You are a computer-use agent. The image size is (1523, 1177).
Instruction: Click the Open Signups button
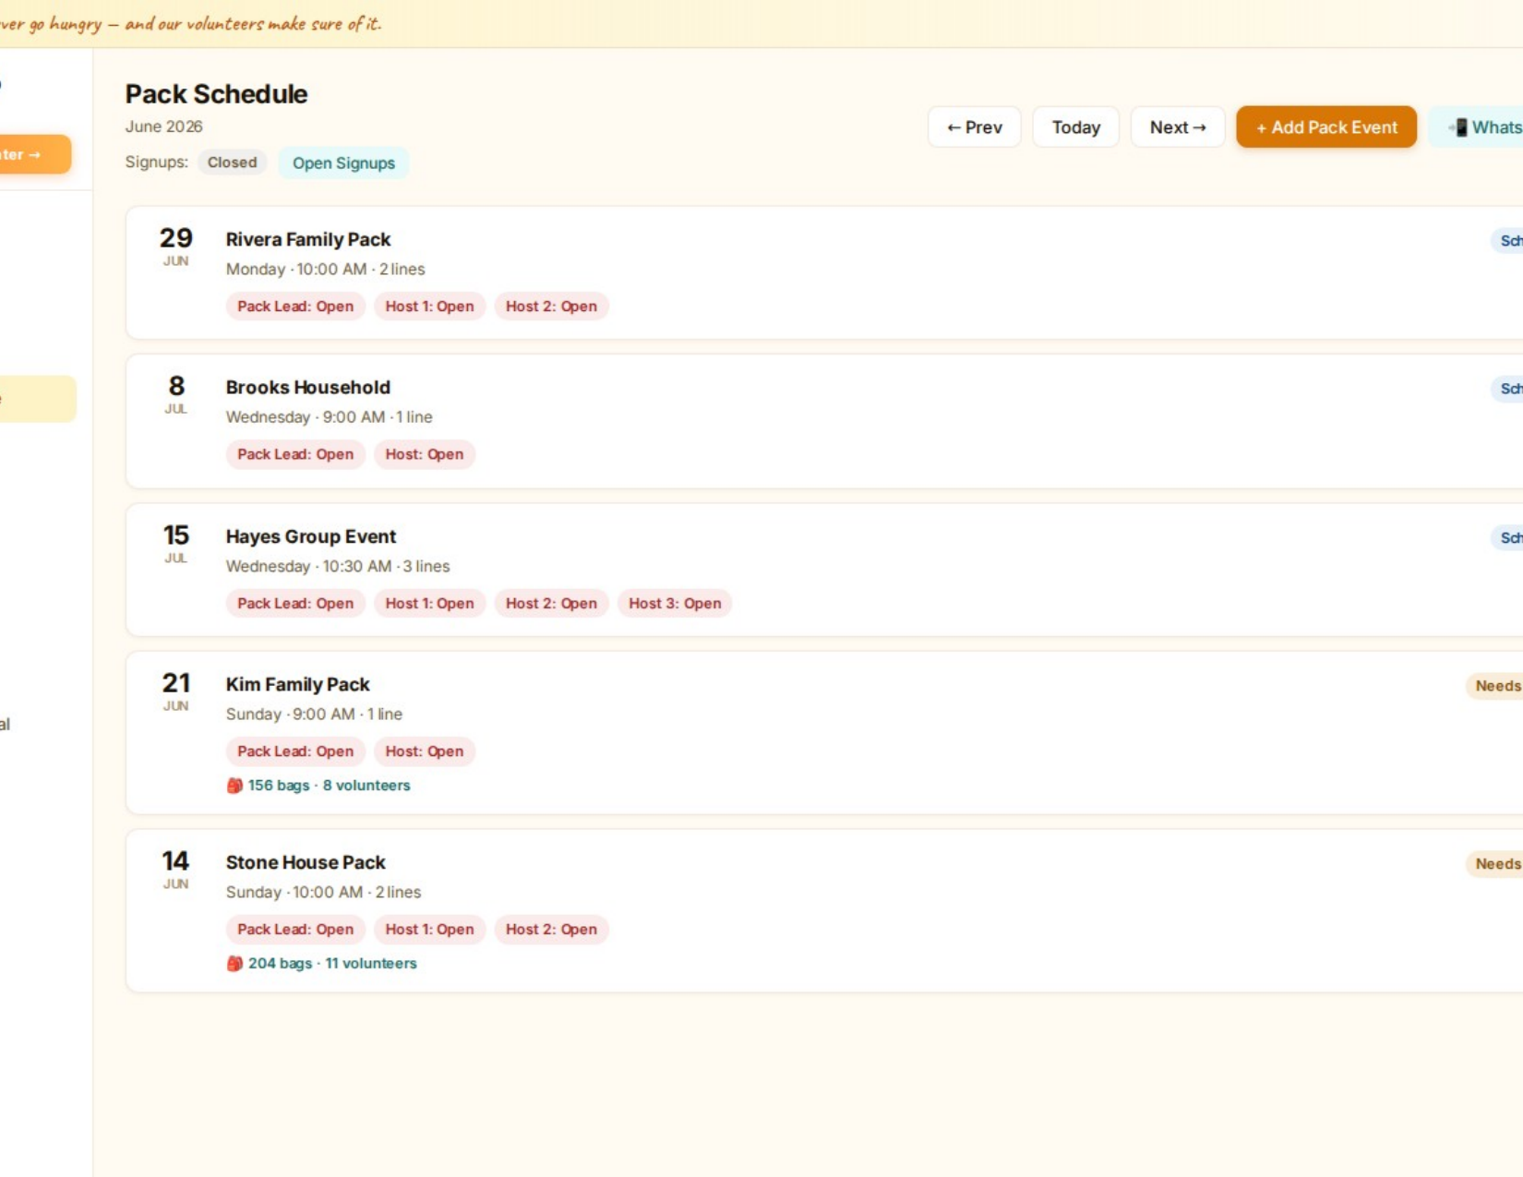(343, 163)
